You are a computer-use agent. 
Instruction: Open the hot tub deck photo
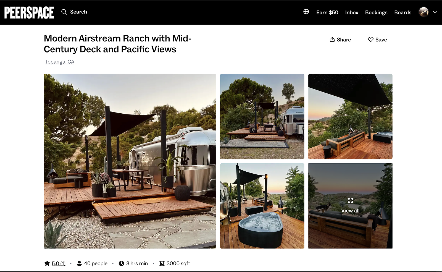(x=262, y=206)
